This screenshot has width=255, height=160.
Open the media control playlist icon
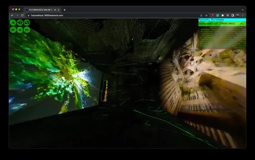[228, 15]
